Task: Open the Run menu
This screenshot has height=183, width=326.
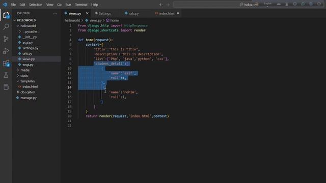Action: coord(68,5)
